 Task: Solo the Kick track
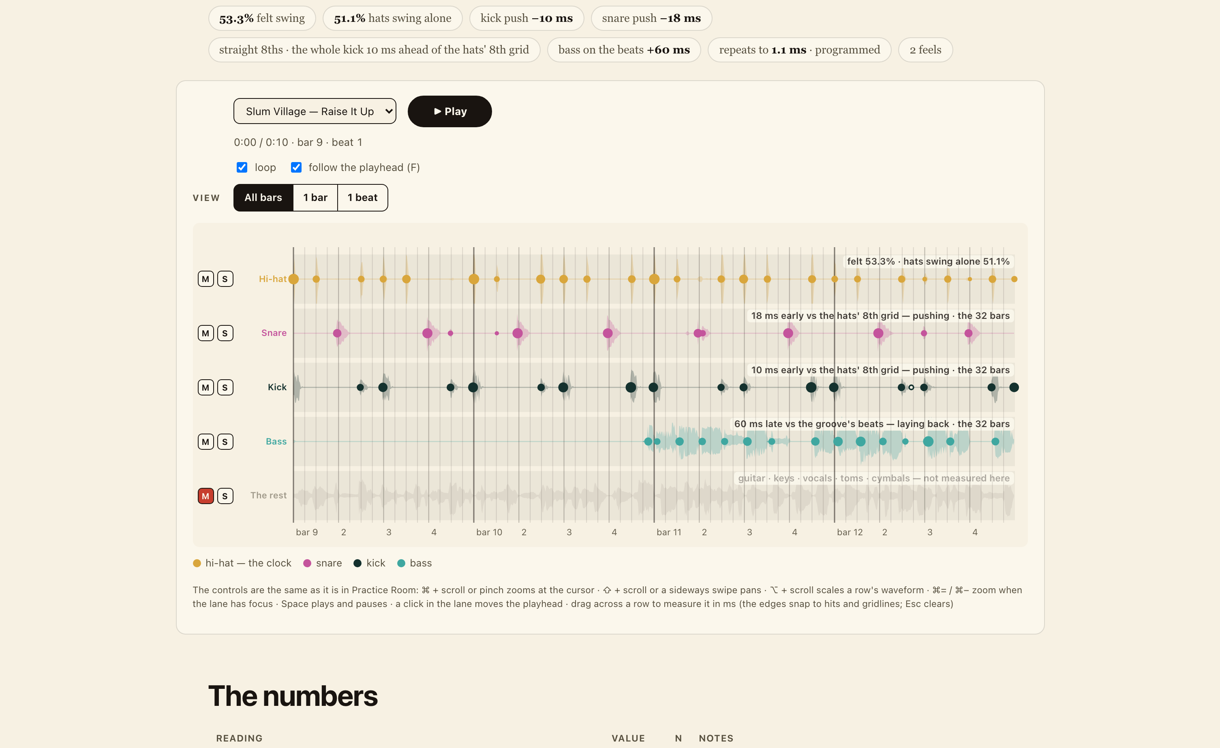pyautogui.click(x=225, y=388)
